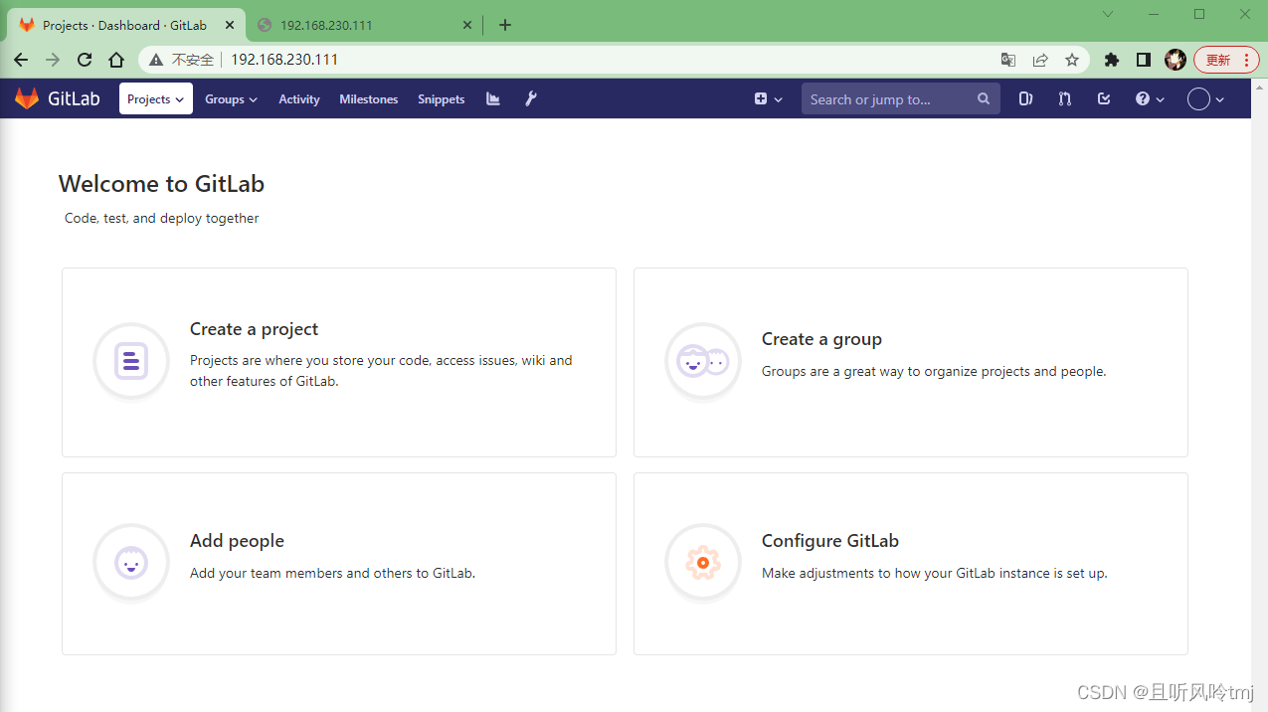
Task: Open To-Do list checkmark icon
Action: coord(1104,98)
